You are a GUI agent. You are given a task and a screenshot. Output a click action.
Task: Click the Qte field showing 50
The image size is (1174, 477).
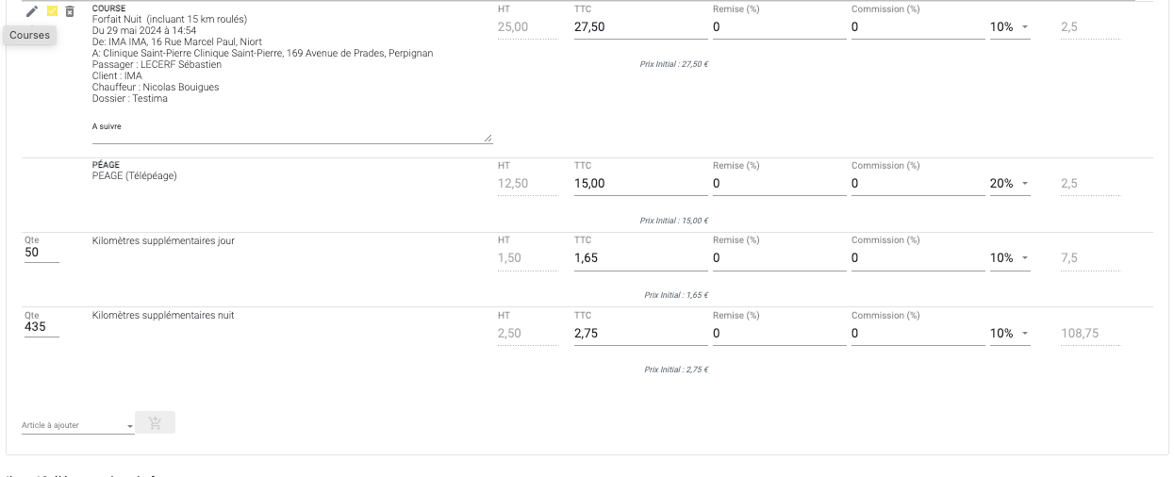41,253
